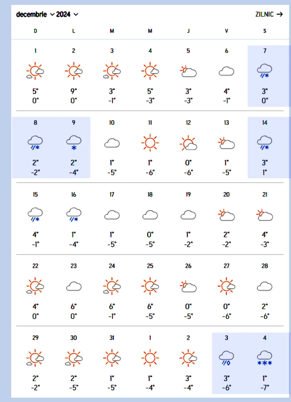Click the cloudy icon on December 6
Viewport: 291px width, 402px height.
(x=227, y=72)
